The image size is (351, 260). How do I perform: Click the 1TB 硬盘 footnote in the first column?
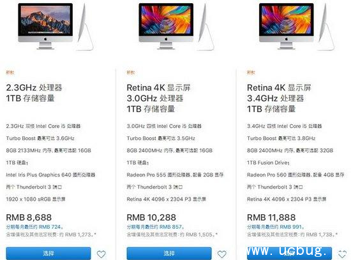click(x=17, y=162)
